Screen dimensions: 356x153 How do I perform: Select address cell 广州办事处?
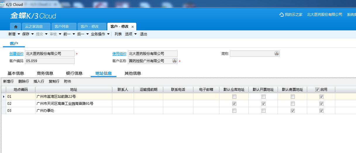[74, 111]
